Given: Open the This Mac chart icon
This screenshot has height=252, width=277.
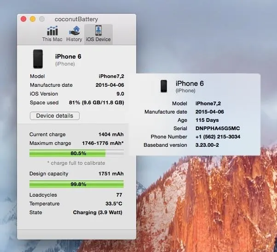Looking at the screenshot, I should [52, 30].
